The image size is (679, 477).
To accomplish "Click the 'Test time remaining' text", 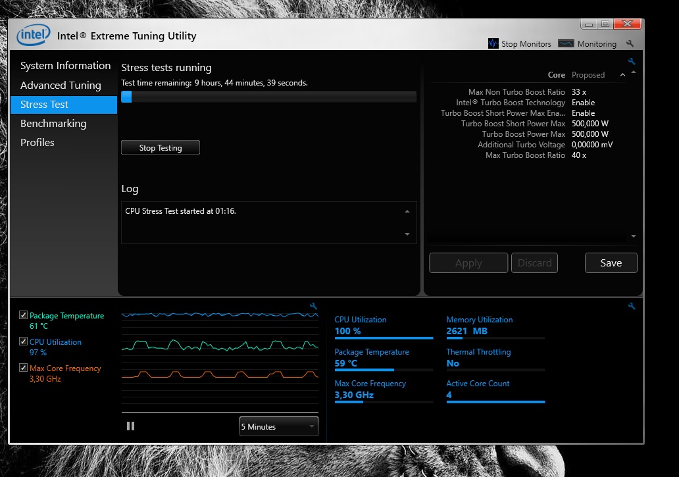I will (x=214, y=83).
